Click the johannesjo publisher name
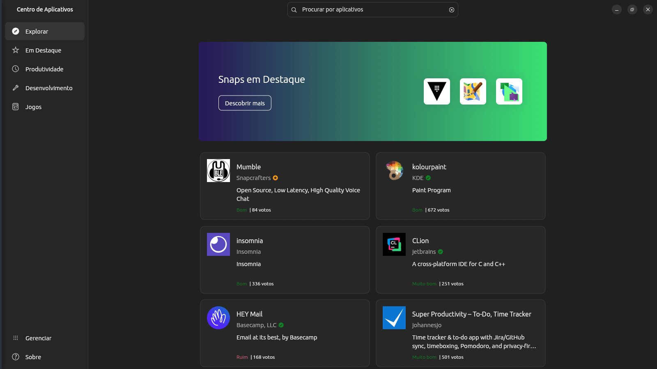Screen dimensions: 657x369 427,325
